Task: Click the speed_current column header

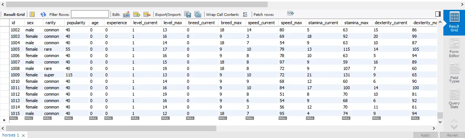Action: click(262, 23)
